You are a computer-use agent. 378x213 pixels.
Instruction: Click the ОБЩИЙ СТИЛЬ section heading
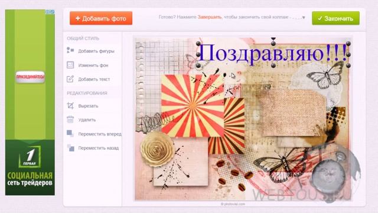coord(83,38)
